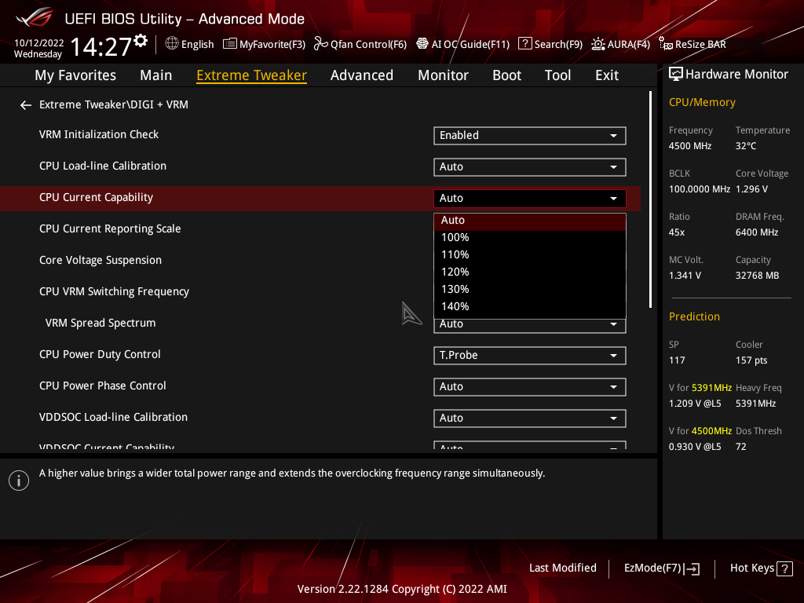
Task: Open Qfan Control fan icon
Action: pyautogui.click(x=320, y=44)
